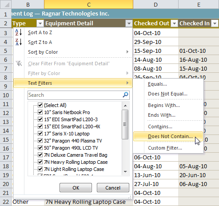219x206 pixels.
Task: Expand the Text Filters submenu arrow
Action: [127, 83]
